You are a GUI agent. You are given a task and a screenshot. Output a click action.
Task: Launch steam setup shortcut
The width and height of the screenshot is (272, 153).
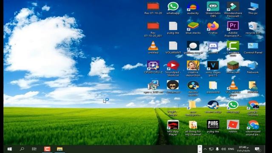213,107
